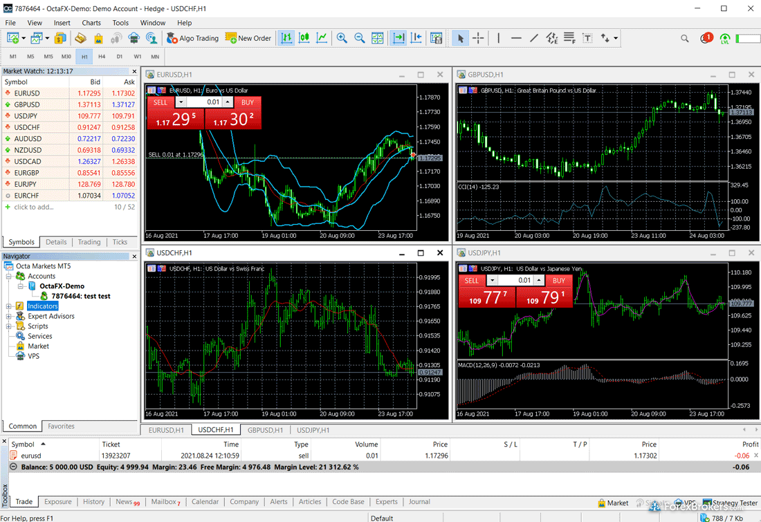The image size is (761, 522).
Task: Collapse the OctaFX-Demo account node
Action: coord(20,286)
